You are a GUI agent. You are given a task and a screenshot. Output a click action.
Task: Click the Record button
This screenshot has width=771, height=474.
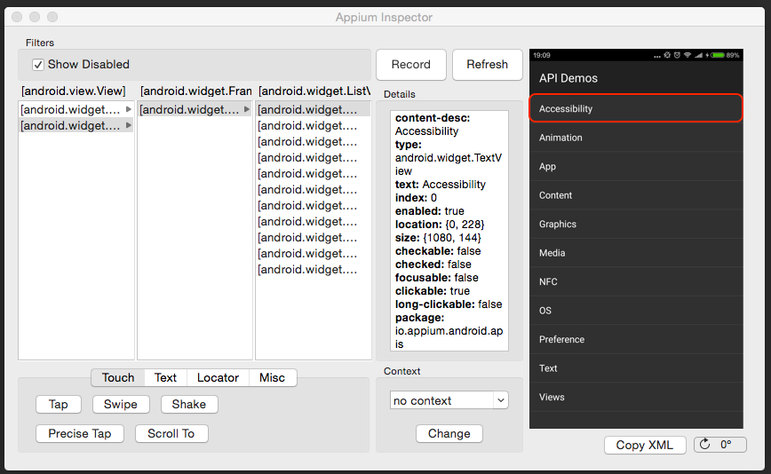(411, 64)
